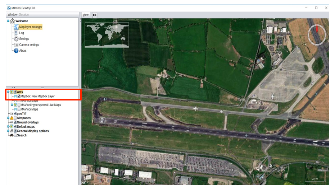Image resolution: width=335 pixels, height=192 pixels.
Task: Open Settings via the gear icon
Action: pos(16,39)
